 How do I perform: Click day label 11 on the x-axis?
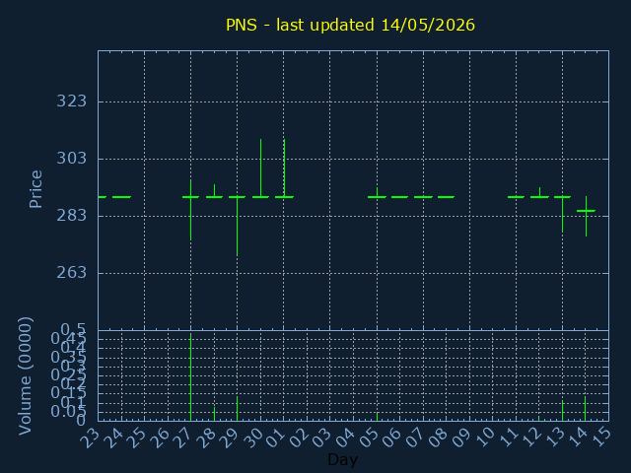coord(509,438)
